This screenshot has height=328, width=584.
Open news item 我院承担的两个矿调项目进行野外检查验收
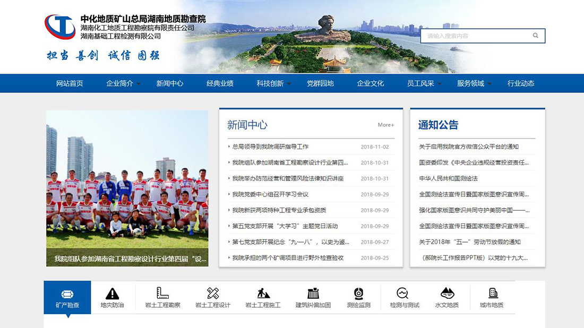click(288, 257)
